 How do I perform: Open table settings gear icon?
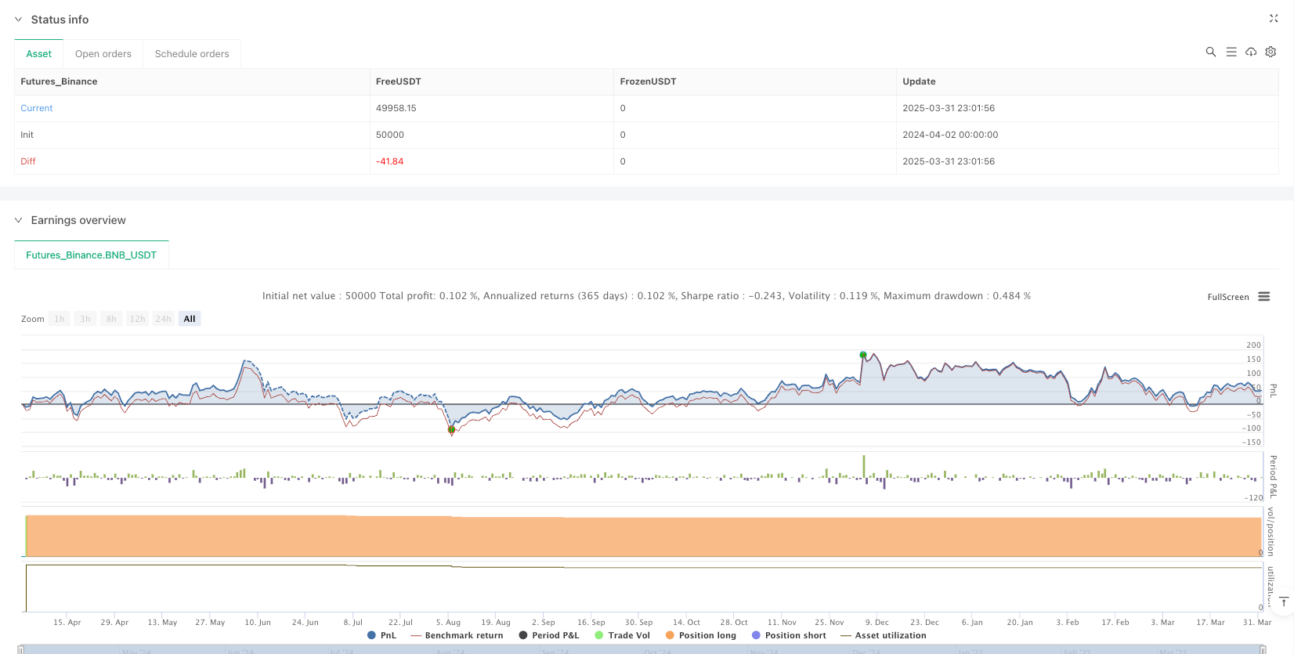click(x=1271, y=52)
